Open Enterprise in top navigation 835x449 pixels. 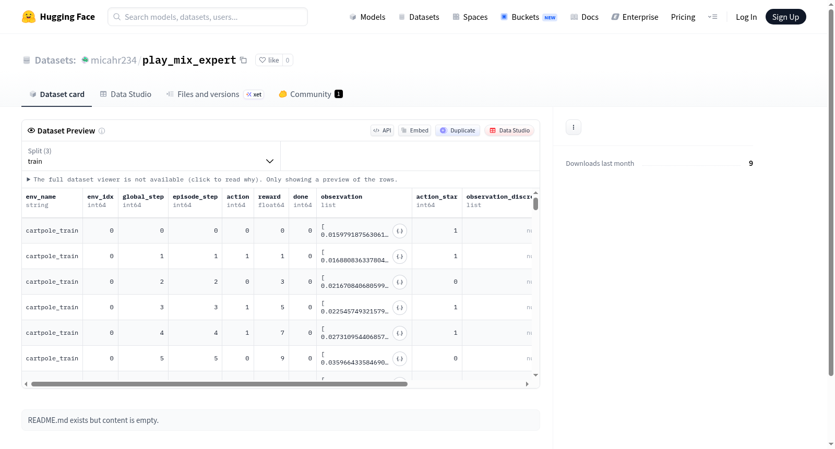pyautogui.click(x=635, y=17)
